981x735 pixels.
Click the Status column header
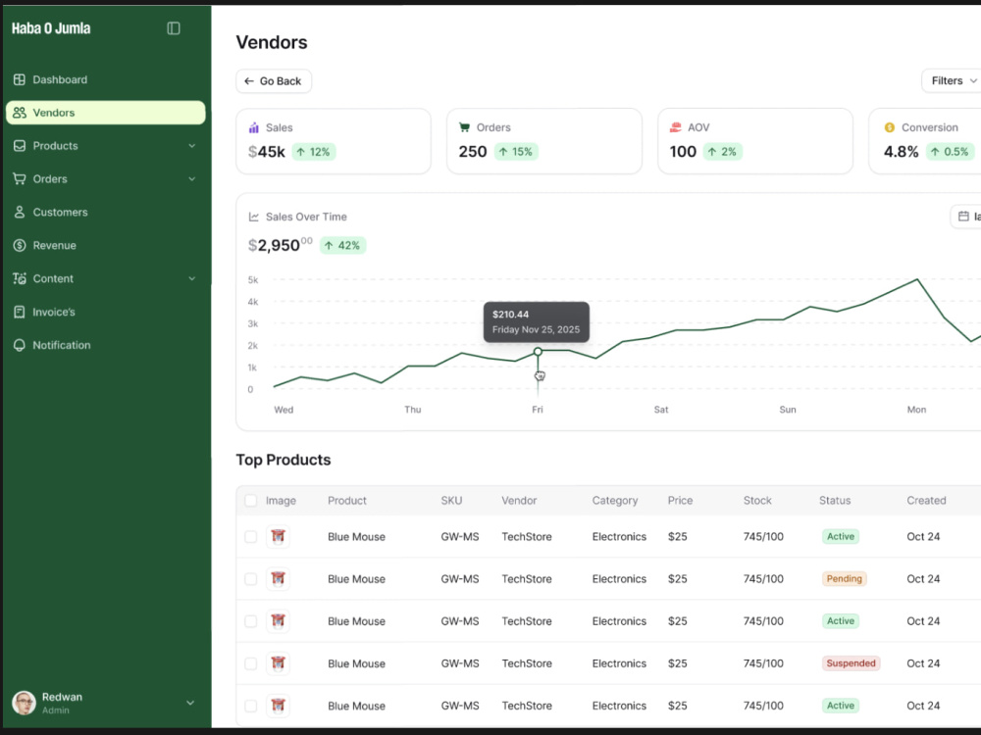[835, 501]
